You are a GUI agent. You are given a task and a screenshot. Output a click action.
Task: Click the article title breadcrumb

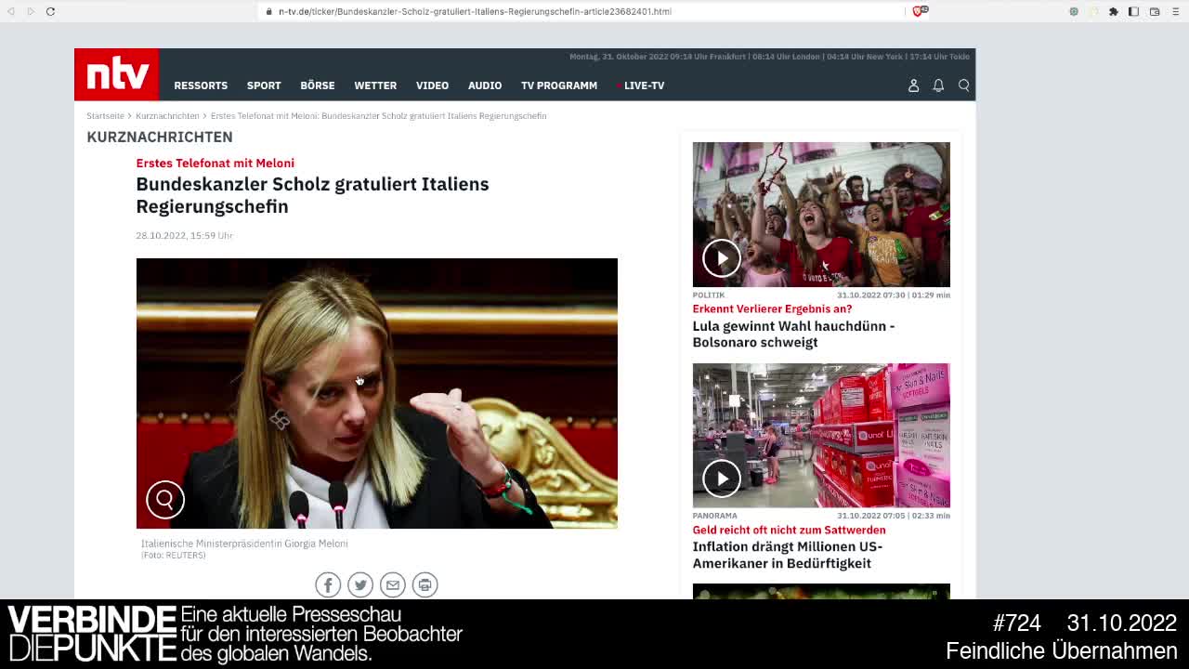click(x=378, y=116)
